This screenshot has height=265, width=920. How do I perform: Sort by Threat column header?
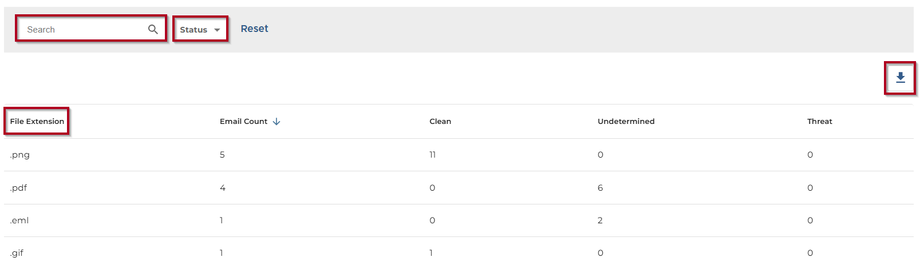click(819, 121)
